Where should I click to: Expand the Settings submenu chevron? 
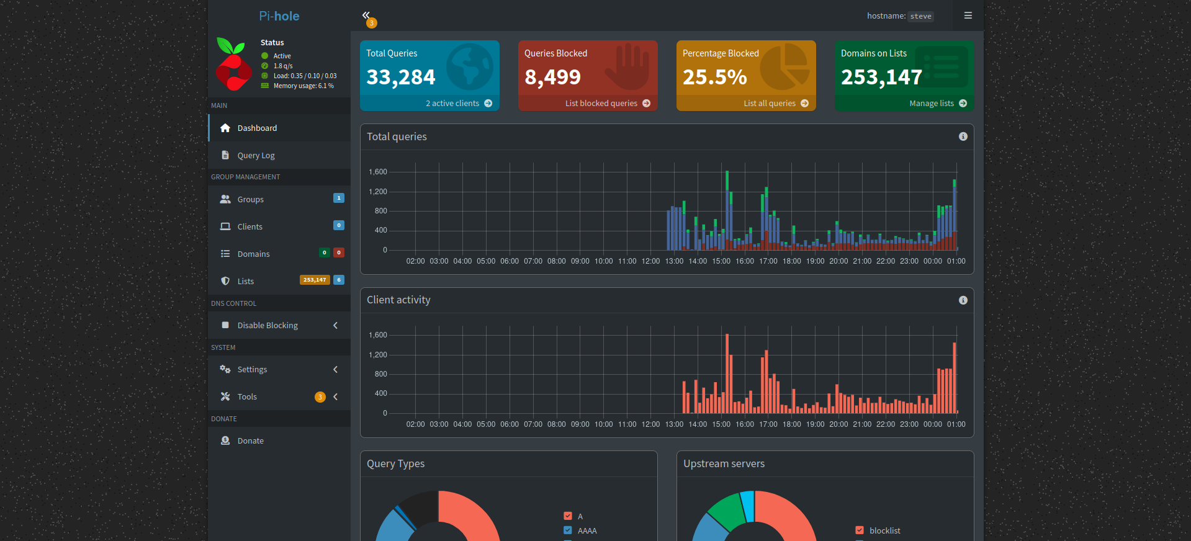coord(336,369)
